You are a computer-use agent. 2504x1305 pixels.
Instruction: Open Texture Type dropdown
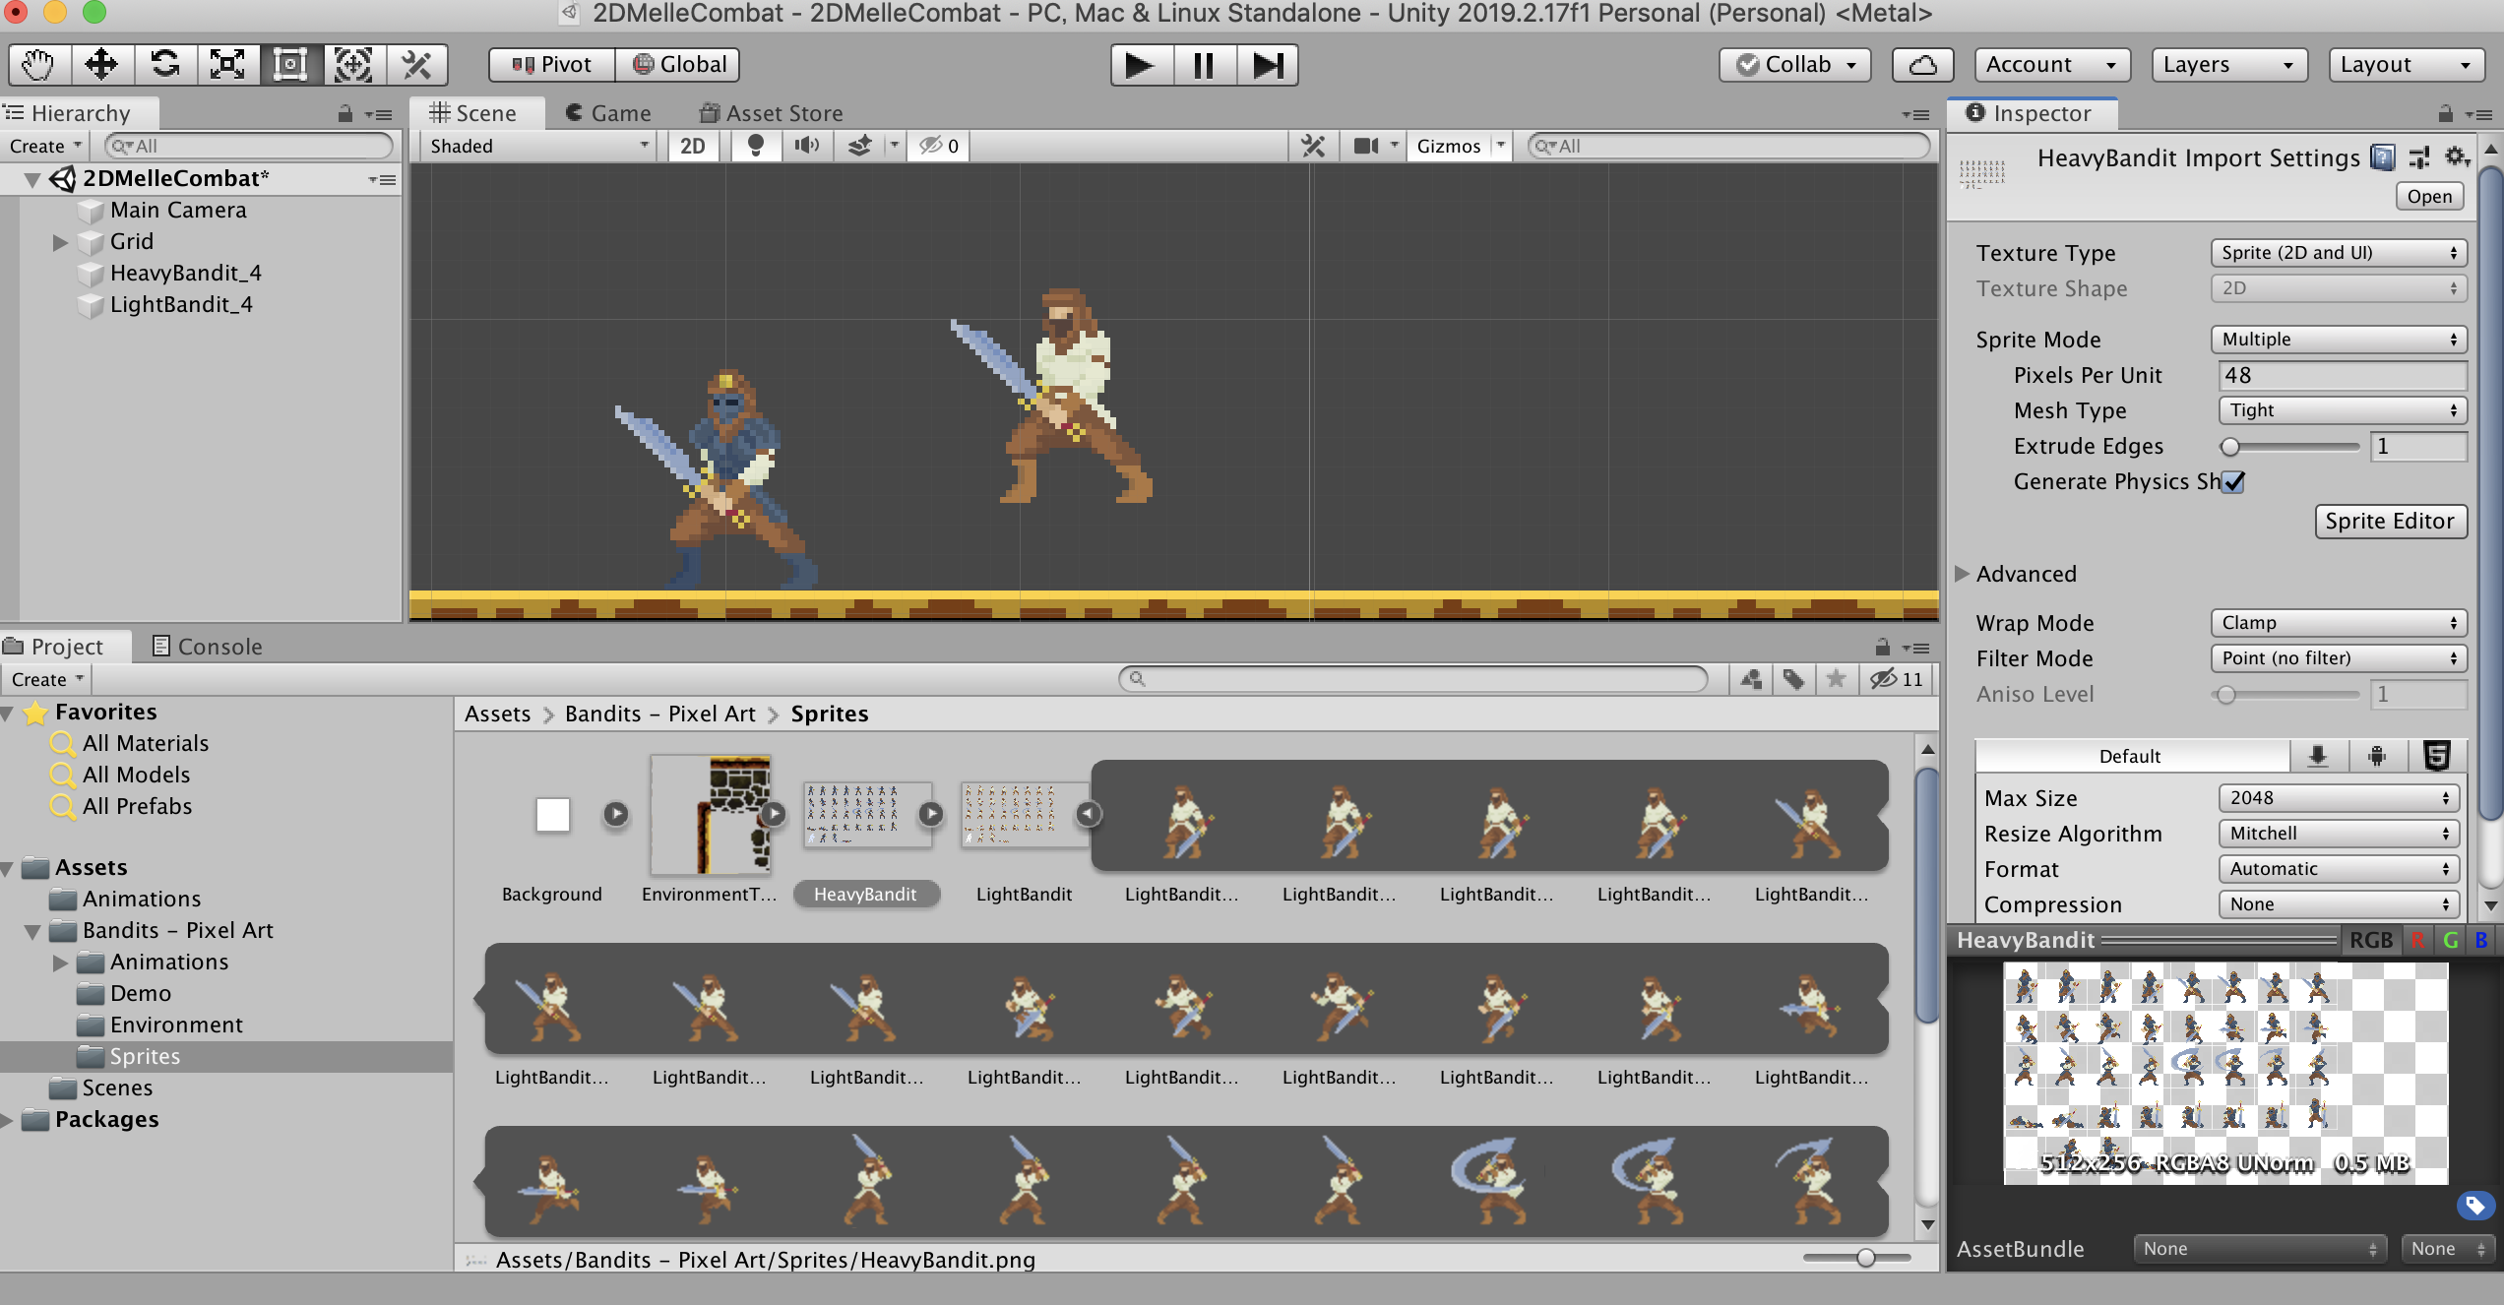(2338, 253)
